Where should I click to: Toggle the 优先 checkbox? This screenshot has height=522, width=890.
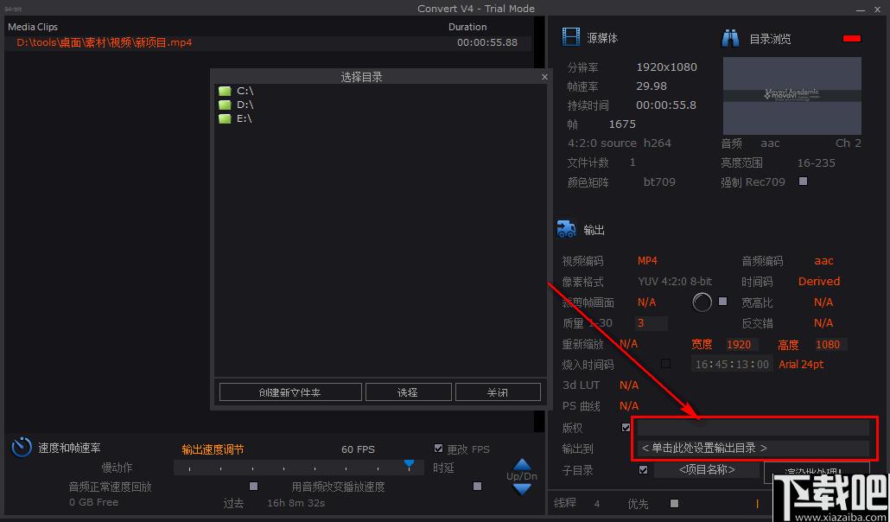(x=674, y=503)
